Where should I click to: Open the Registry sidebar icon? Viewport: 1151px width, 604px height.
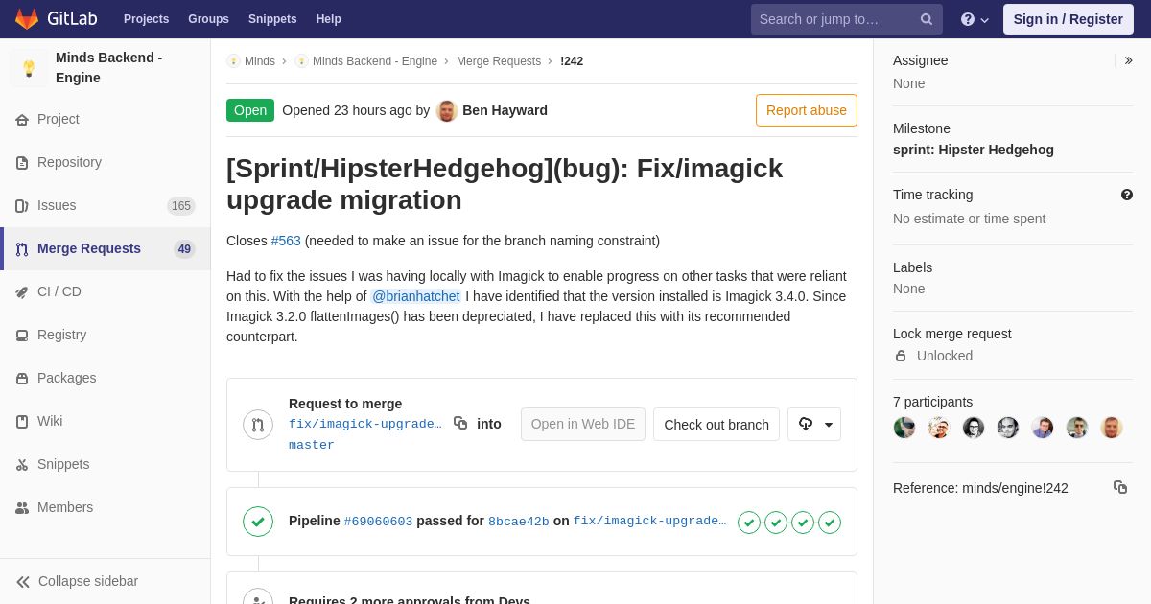point(22,336)
